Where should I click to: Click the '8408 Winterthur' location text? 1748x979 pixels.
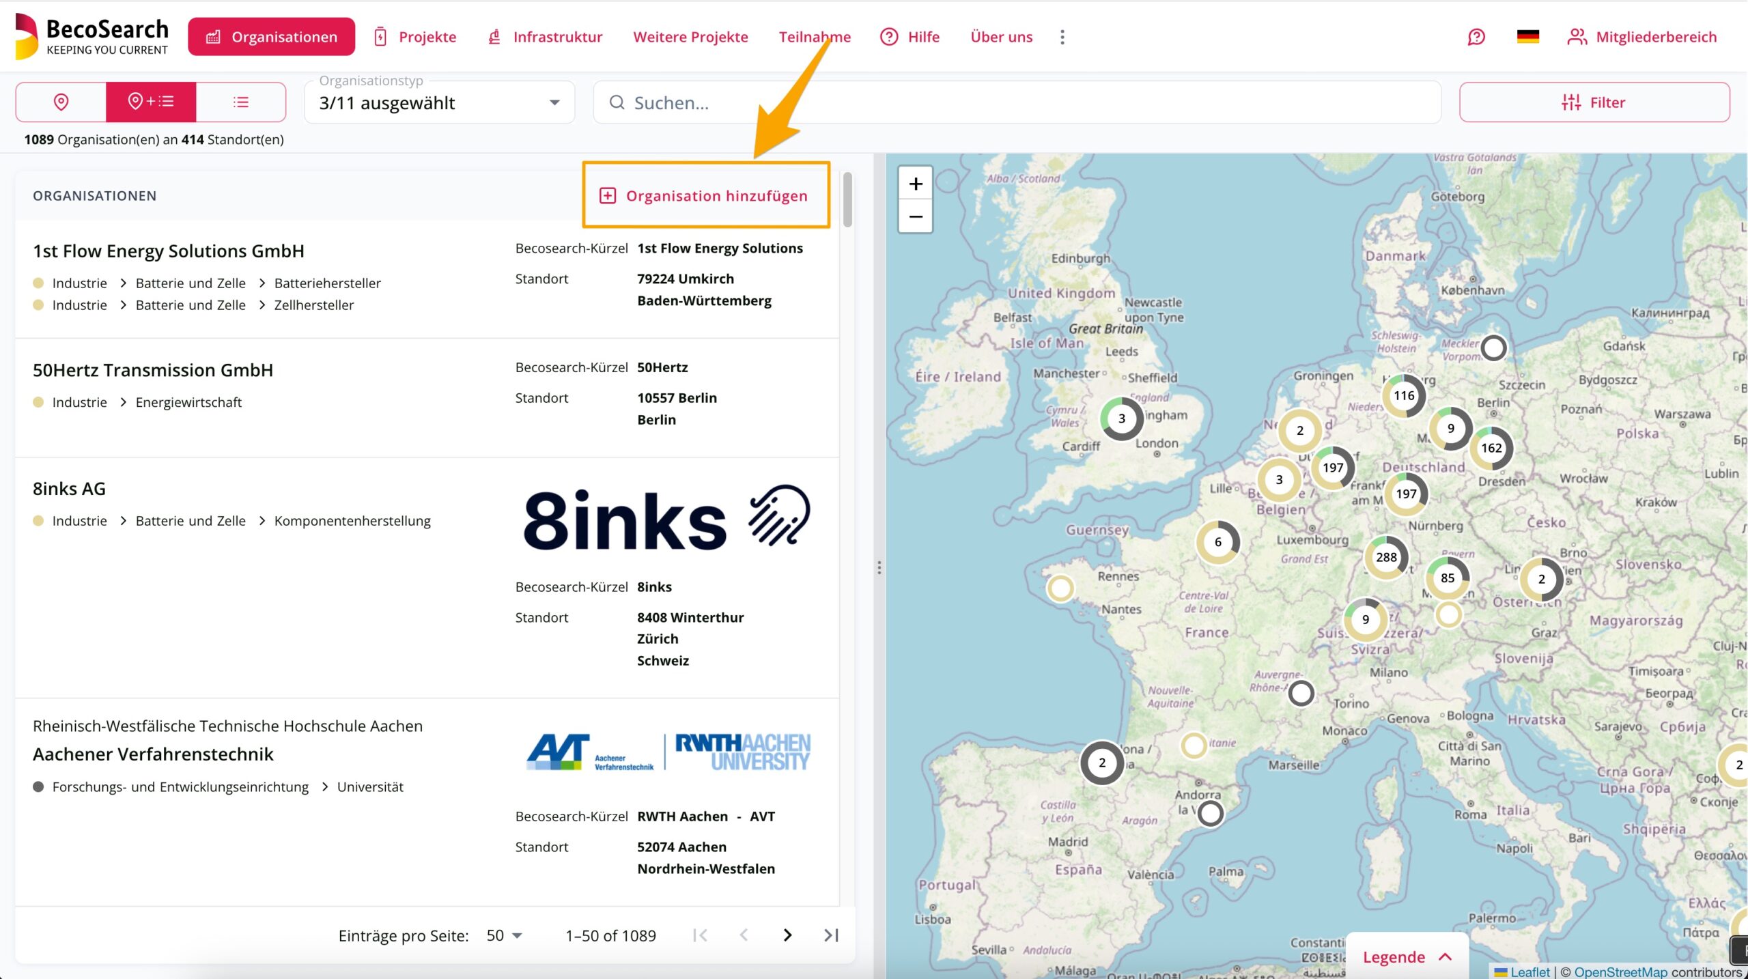tap(690, 617)
